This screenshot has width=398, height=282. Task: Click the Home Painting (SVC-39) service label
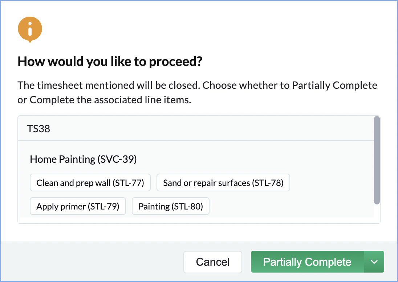[83, 159]
